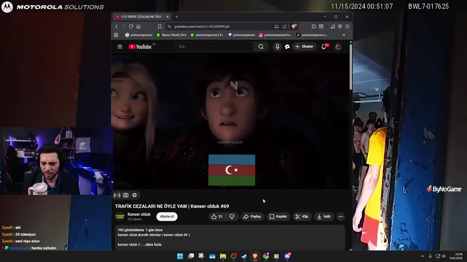Click the Paylaş share button
467x262 pixels.
(x=252, y=217)
